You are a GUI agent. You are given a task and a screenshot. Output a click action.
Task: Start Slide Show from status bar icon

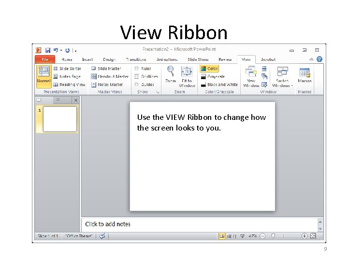click(242, 236)
